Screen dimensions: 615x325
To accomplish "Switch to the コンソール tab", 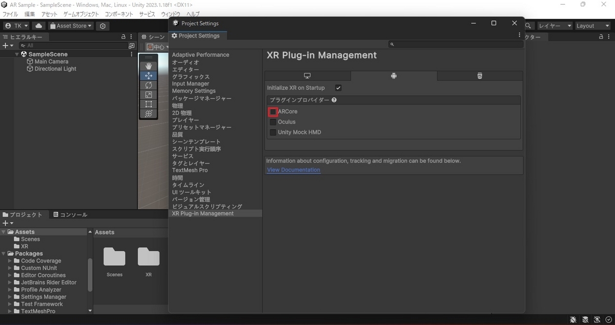I will tap(70, 215).
